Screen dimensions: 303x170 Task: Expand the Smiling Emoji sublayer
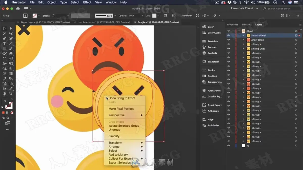[243, 49]
